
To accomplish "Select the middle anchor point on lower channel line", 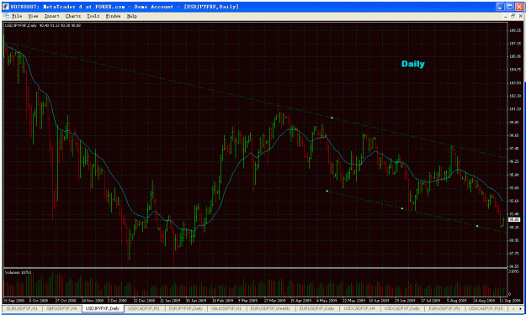I will coord(402,208).
